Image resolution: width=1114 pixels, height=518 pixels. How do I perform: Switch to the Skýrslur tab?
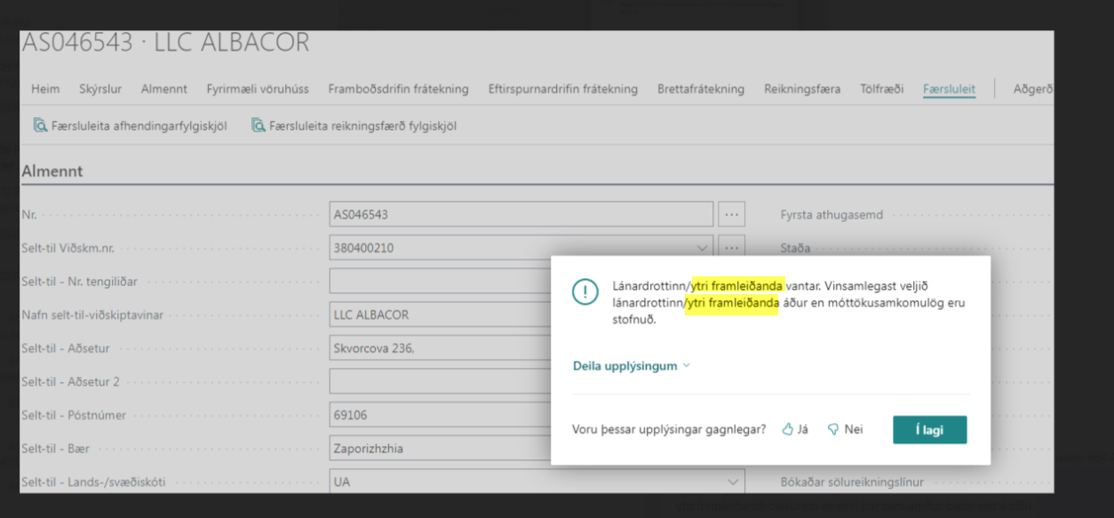click(100, 89)
